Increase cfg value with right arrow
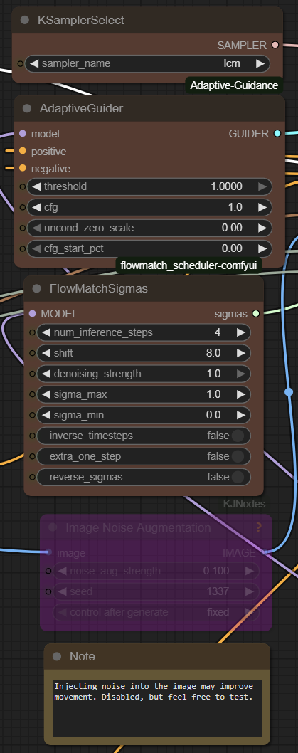This screenshot has width=298, height=753. 262,207
